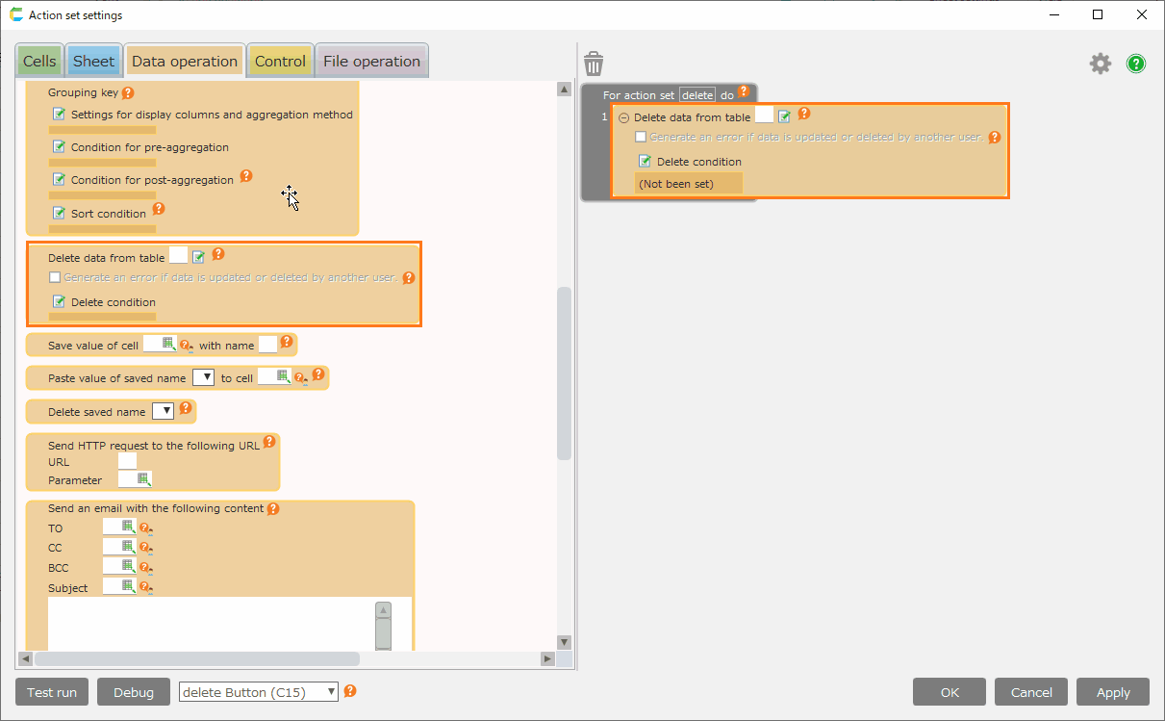The height and width of the screenshot is (721, 1165).
Task: Click edit icon for Condition for post-aggregation
Action: (60, 180)
